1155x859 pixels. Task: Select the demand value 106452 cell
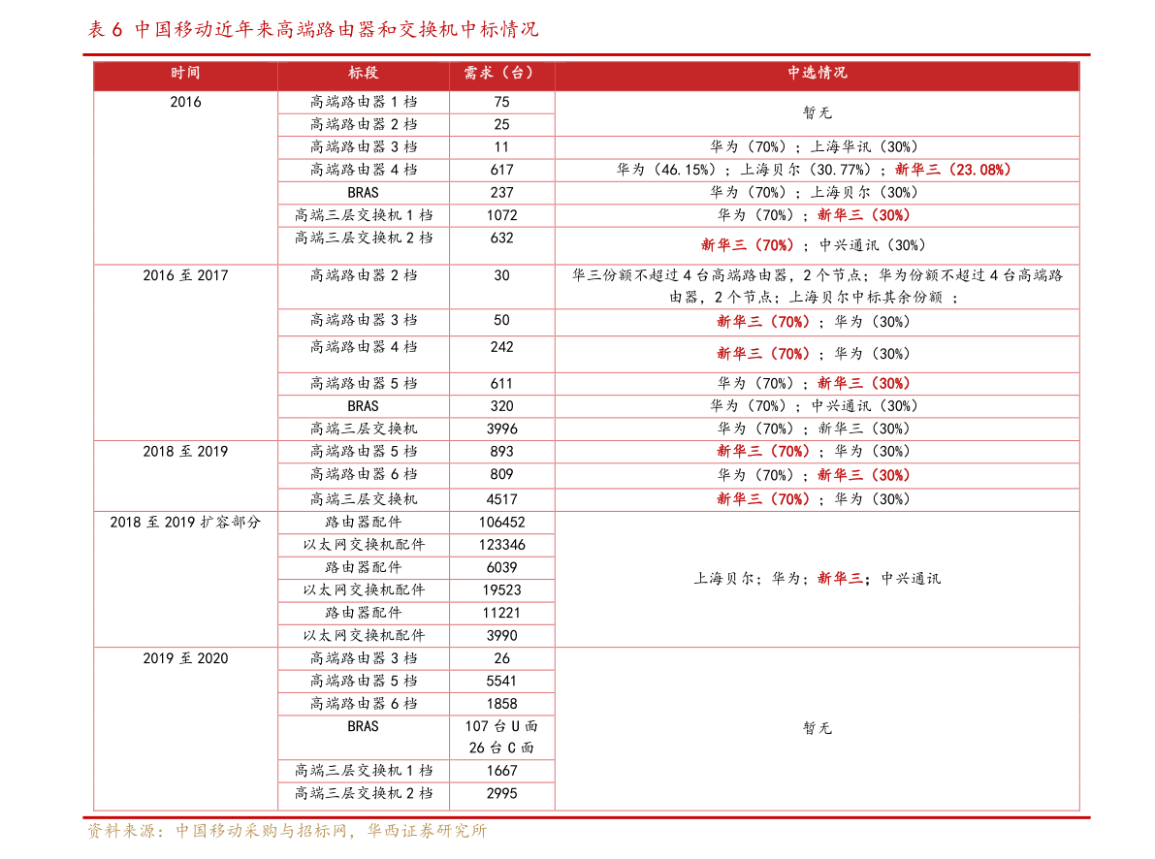click(x=501, y=523)
